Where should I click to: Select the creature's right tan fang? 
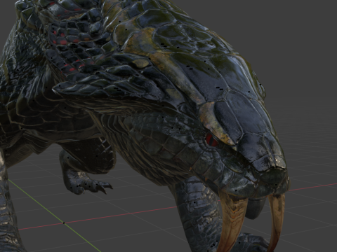[277, 222]
